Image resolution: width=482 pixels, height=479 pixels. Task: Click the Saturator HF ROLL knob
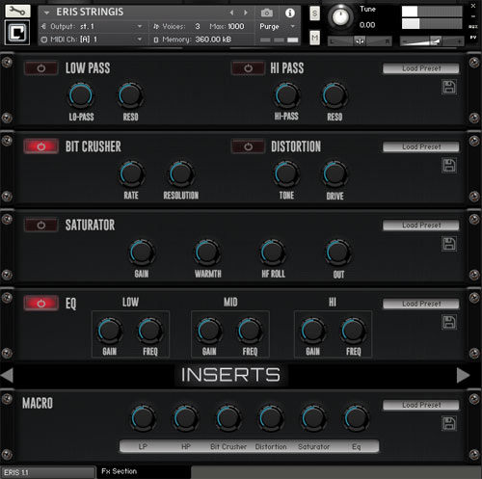(x=273, y=253)
